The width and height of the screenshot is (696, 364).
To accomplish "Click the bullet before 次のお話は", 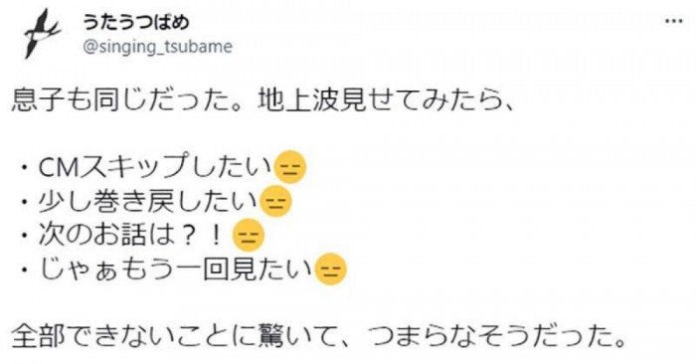I will tap(25, 237).
